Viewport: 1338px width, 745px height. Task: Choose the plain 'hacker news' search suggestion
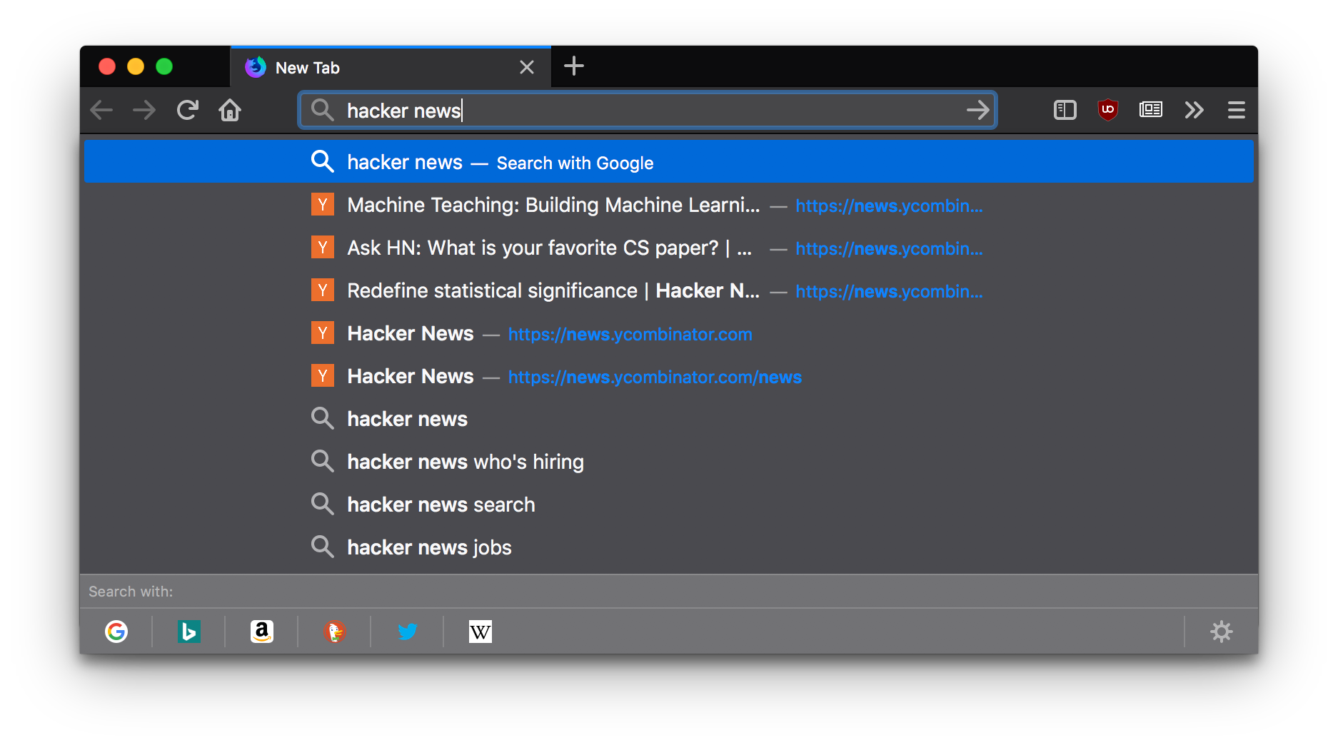tap(668, 419)
